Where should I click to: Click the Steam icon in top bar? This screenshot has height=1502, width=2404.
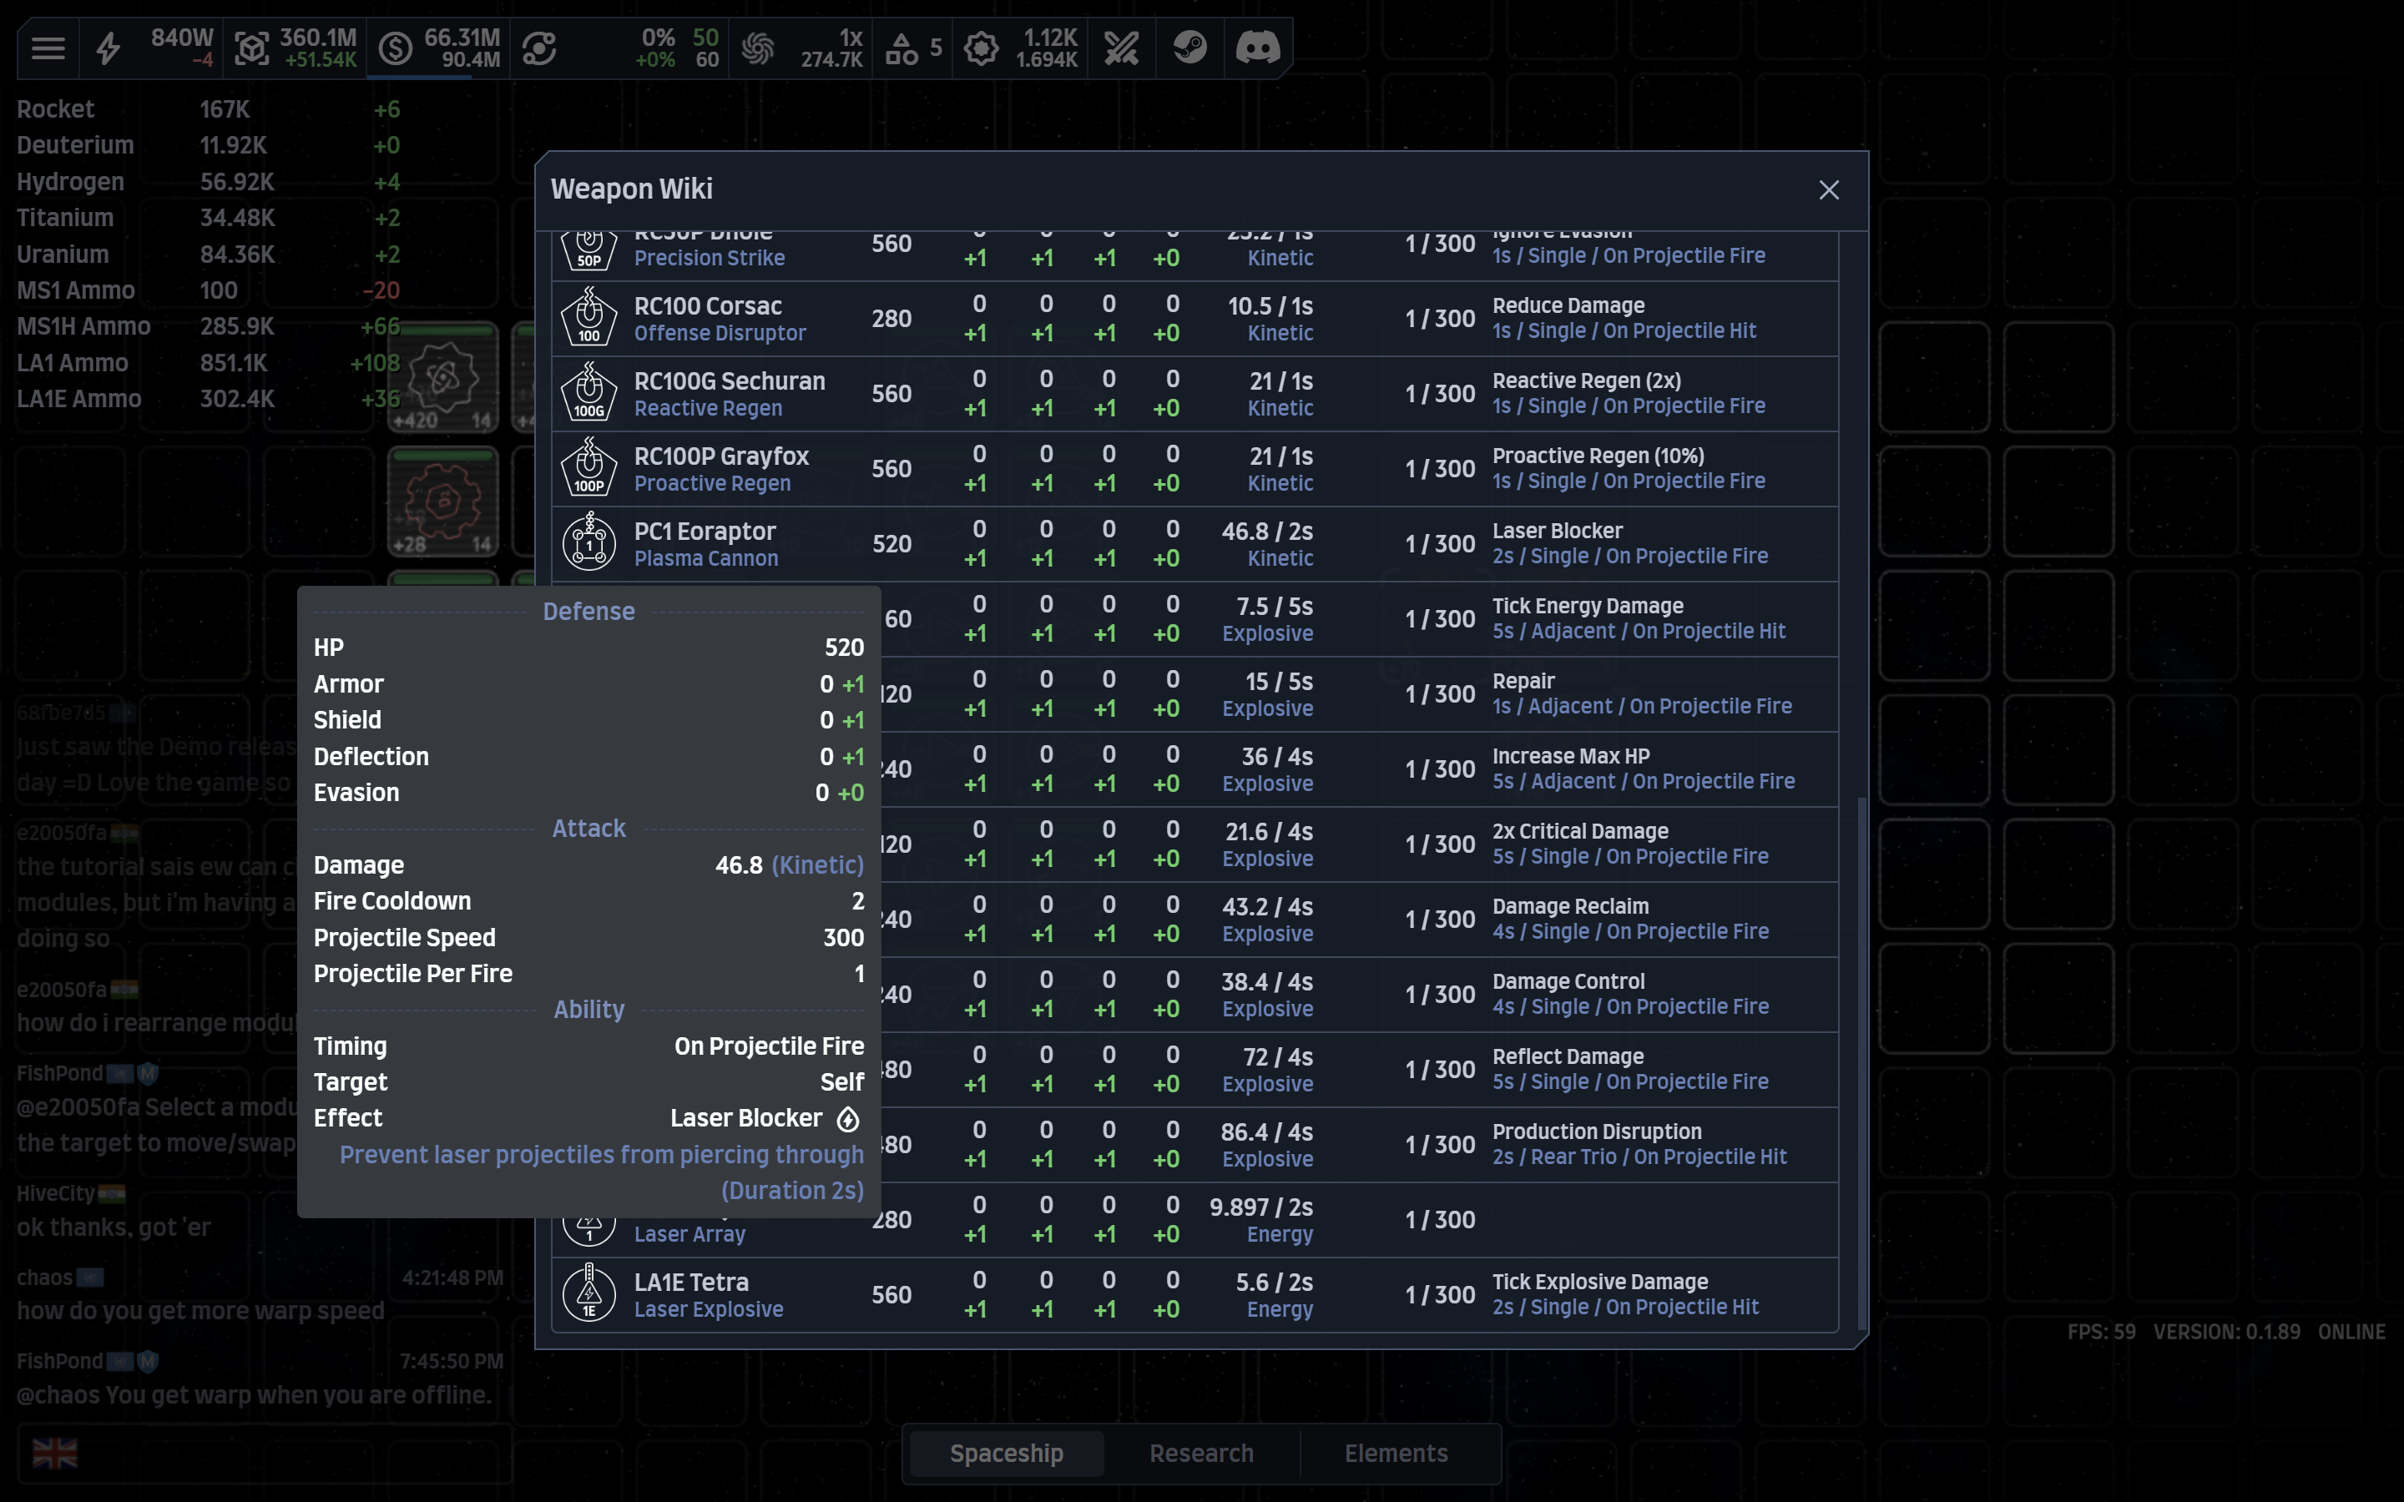1189,48
